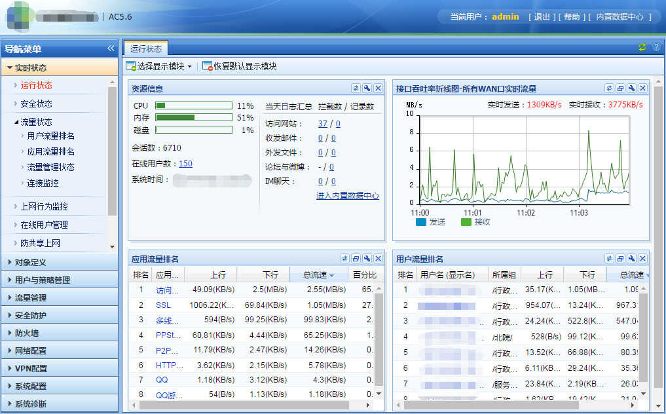Expand the 网络配置 menu section

(x=60, y=350)
